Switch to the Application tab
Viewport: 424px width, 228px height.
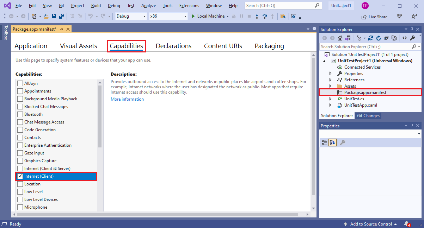pyautogui.click(x=31, y=46)
